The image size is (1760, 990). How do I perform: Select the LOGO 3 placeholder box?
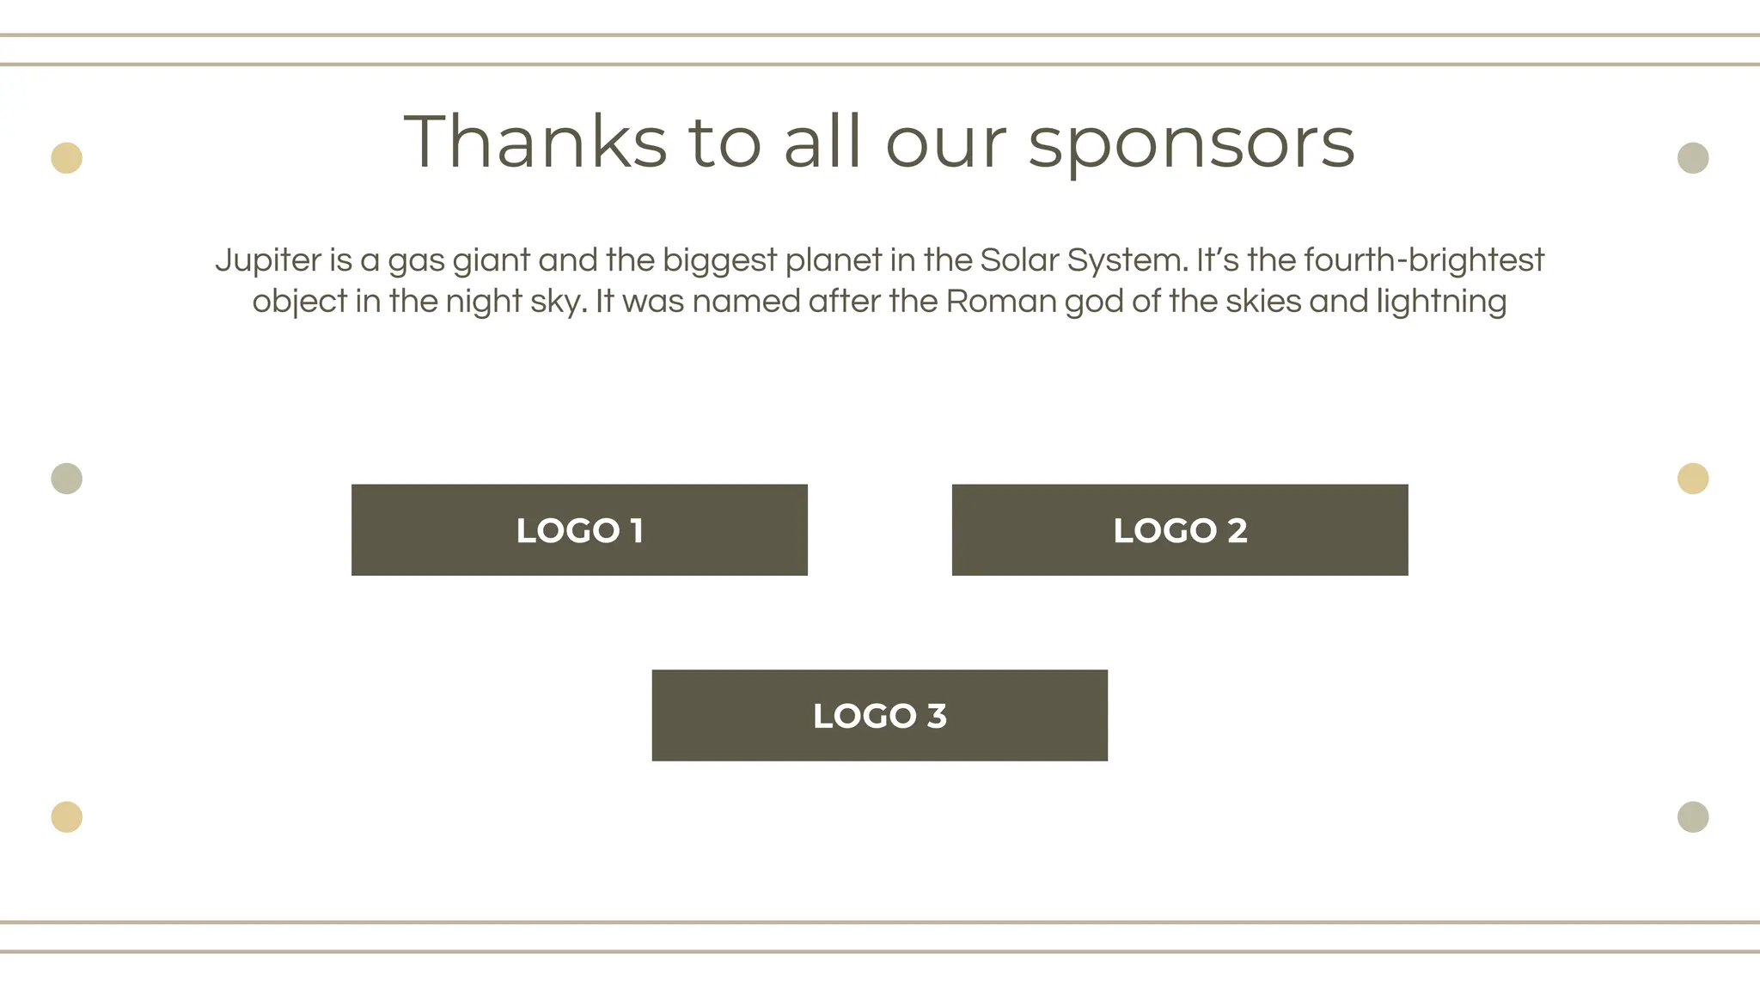[879, 715]
